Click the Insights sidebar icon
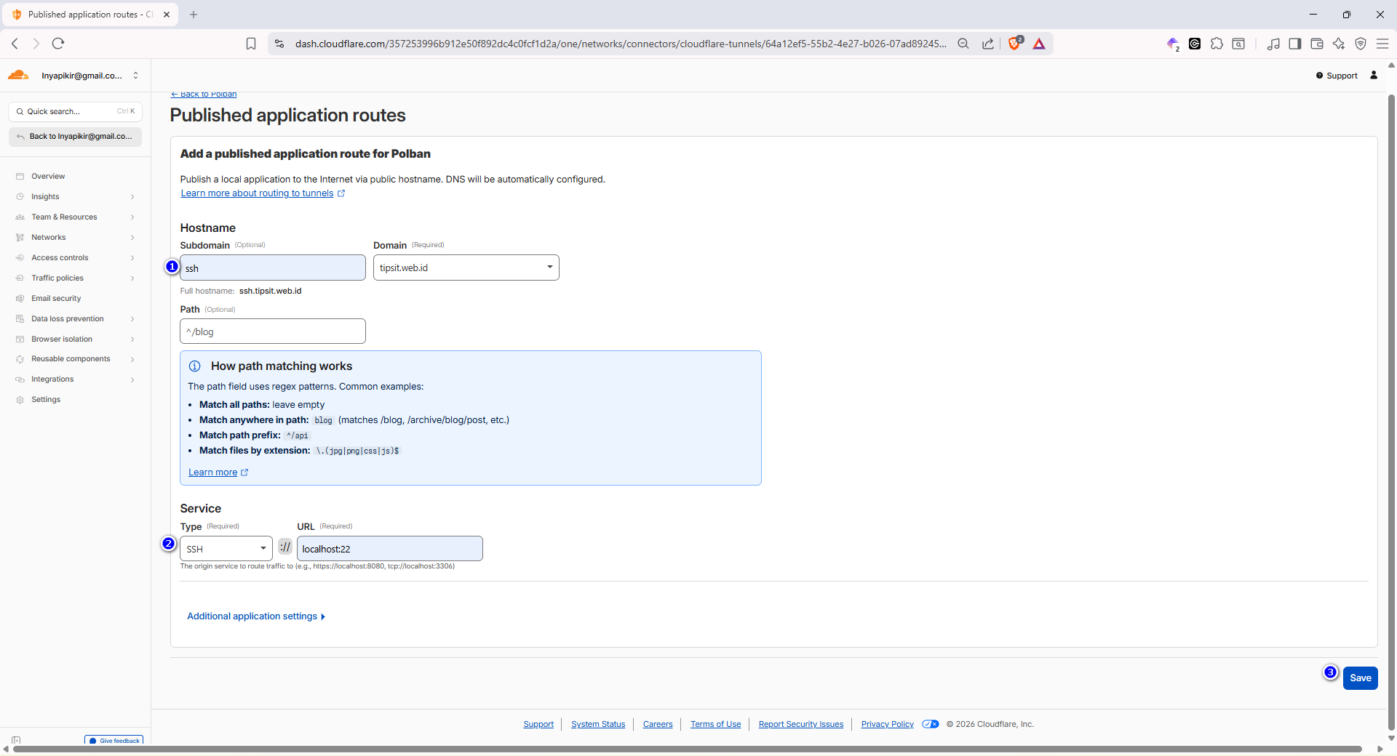This screenshot has width=1397, height=756. (x=20, y=197)
